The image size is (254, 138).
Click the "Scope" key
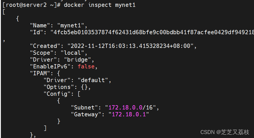pos(42,53)
